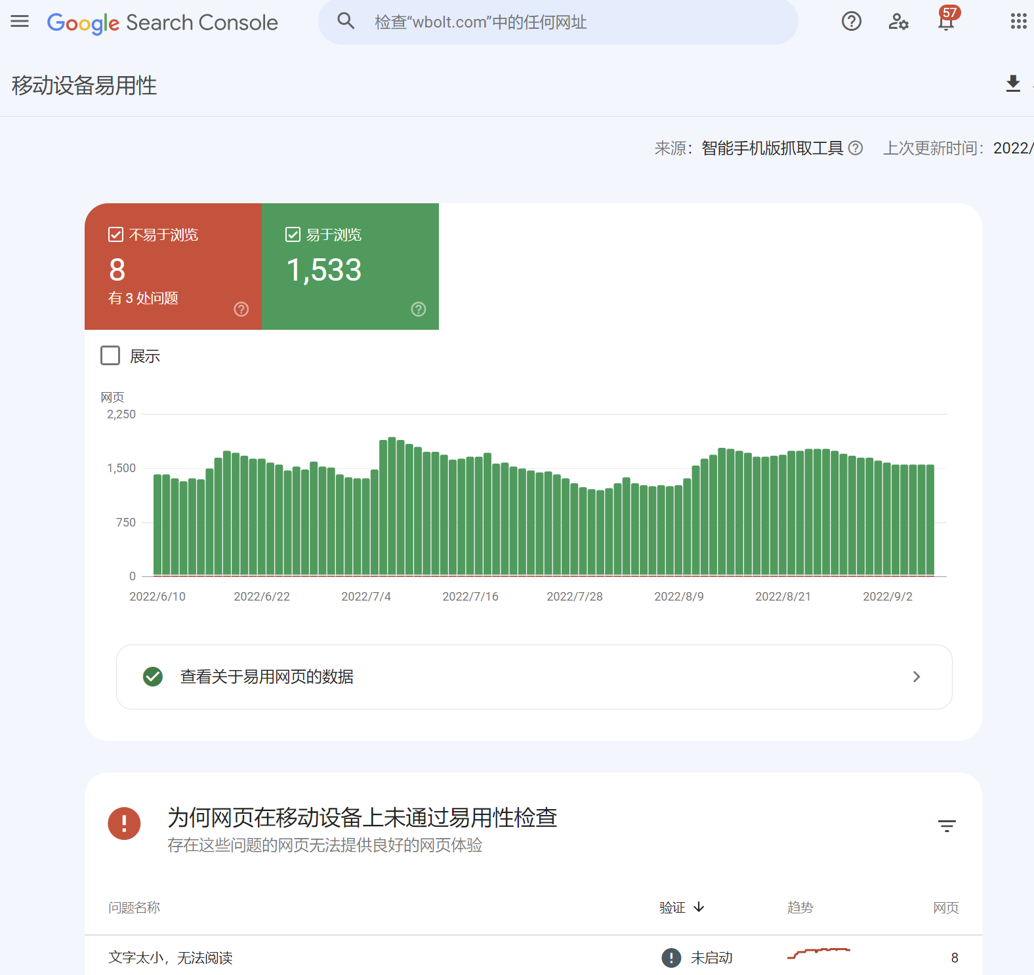
Task: Open the hamburger navigation menu
Action: point(20,22)
